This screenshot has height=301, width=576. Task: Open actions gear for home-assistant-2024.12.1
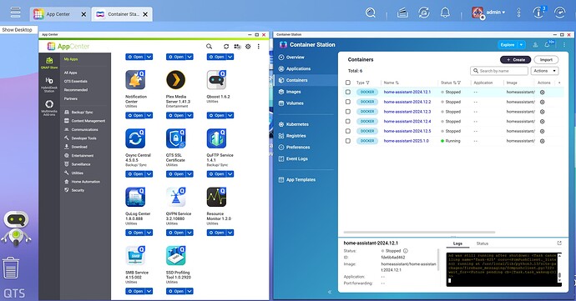(x=543, y=93)
